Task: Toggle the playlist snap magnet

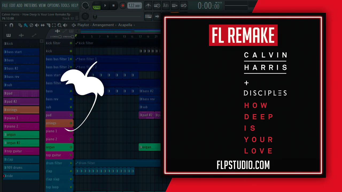Action: [x=11, y=25]
